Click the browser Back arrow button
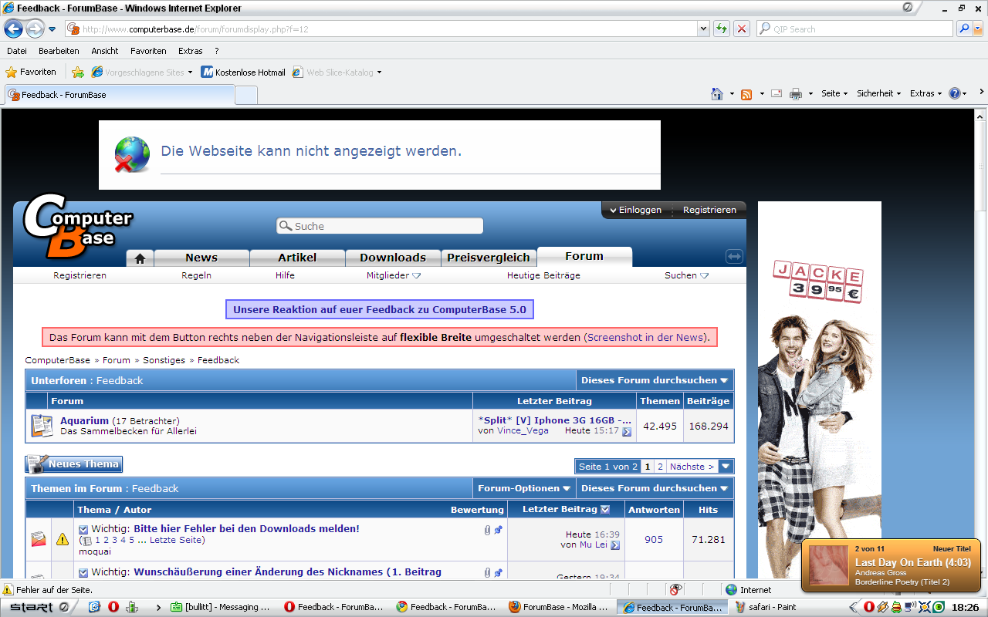This screenshot has width=988, height=617. click(x=13, y=29)
